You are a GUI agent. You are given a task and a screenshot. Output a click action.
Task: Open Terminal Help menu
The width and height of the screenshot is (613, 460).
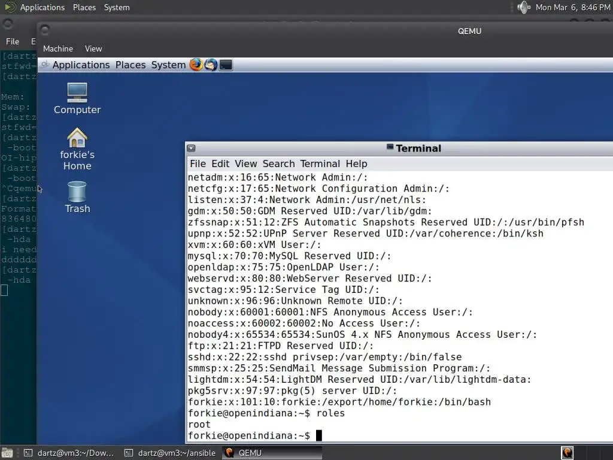click(357, 164)
